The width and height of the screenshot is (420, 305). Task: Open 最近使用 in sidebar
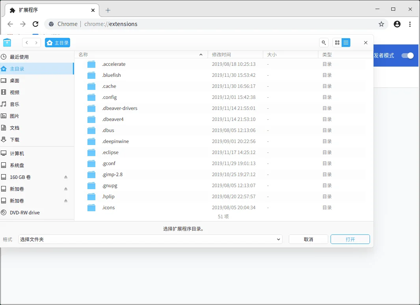coord(37,57)
